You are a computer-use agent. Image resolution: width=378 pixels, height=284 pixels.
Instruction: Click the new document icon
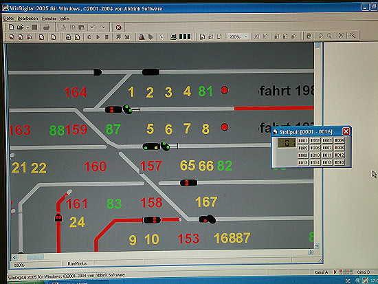coord(11,27)
